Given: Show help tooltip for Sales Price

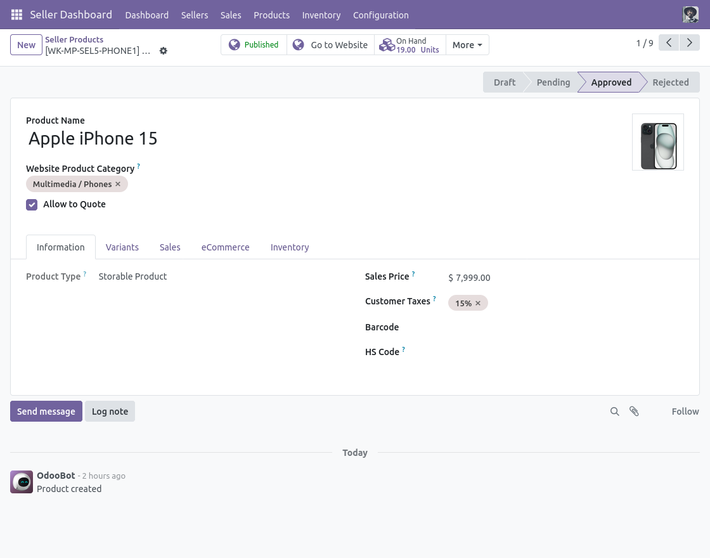Looking at the screenshot, I should click(x=413, y=274).
